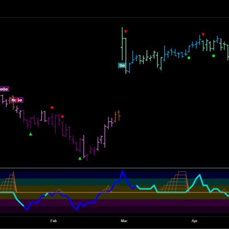Viewport: 229px width, 229px height.
Task: Select the green circle marker just before April
Action: click(x=189, y=58)
